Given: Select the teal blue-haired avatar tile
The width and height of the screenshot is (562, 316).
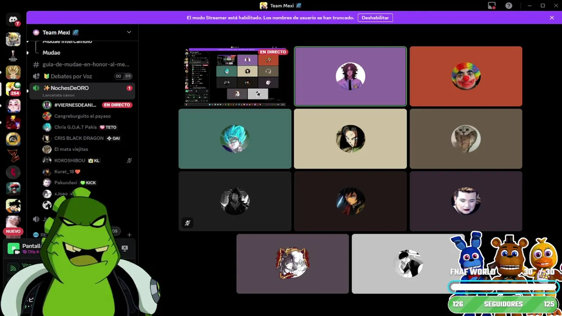Looking at the screenshot, I should 235,139.
